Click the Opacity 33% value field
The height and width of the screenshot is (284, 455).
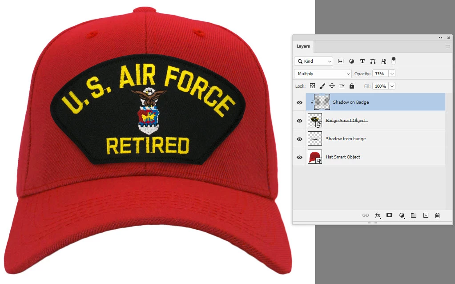tap(381, 74)
